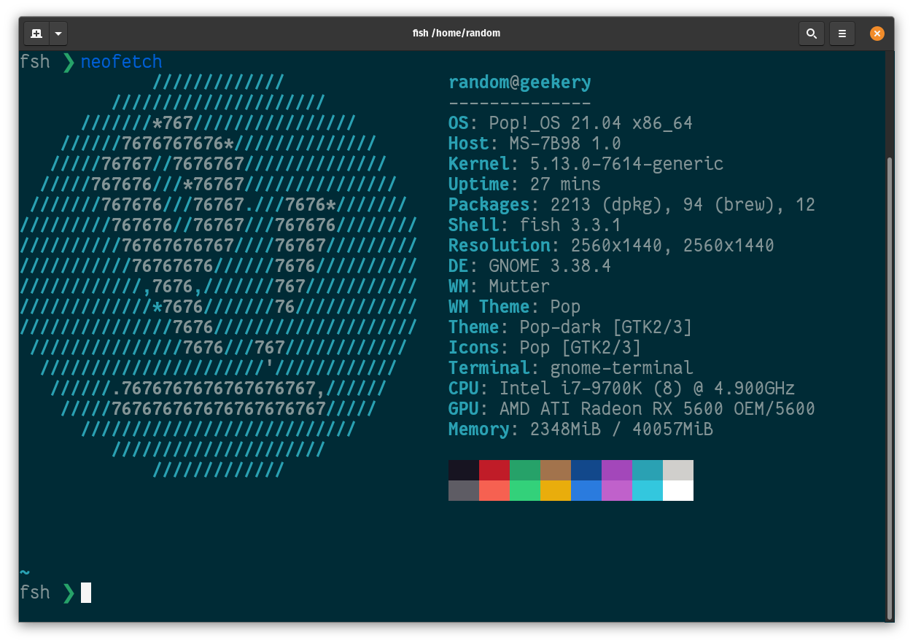Click the dark red color block
This screenshot has height=643, width=913.
click(x=494, y=470)
